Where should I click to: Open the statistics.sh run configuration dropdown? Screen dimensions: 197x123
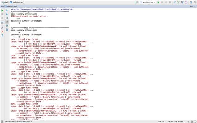tap(147, 2)
